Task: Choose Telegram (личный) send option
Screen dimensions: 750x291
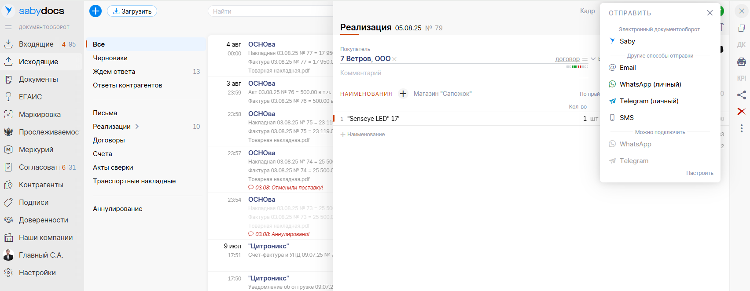Action: pos(649,101)
